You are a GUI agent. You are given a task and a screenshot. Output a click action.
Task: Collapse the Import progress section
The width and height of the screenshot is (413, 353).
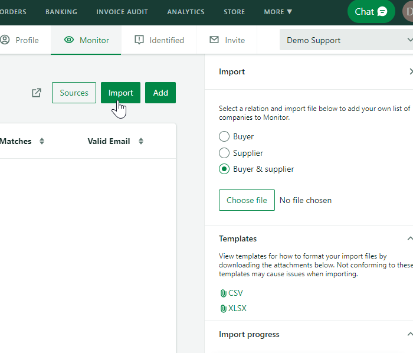[x=410, y=334]
